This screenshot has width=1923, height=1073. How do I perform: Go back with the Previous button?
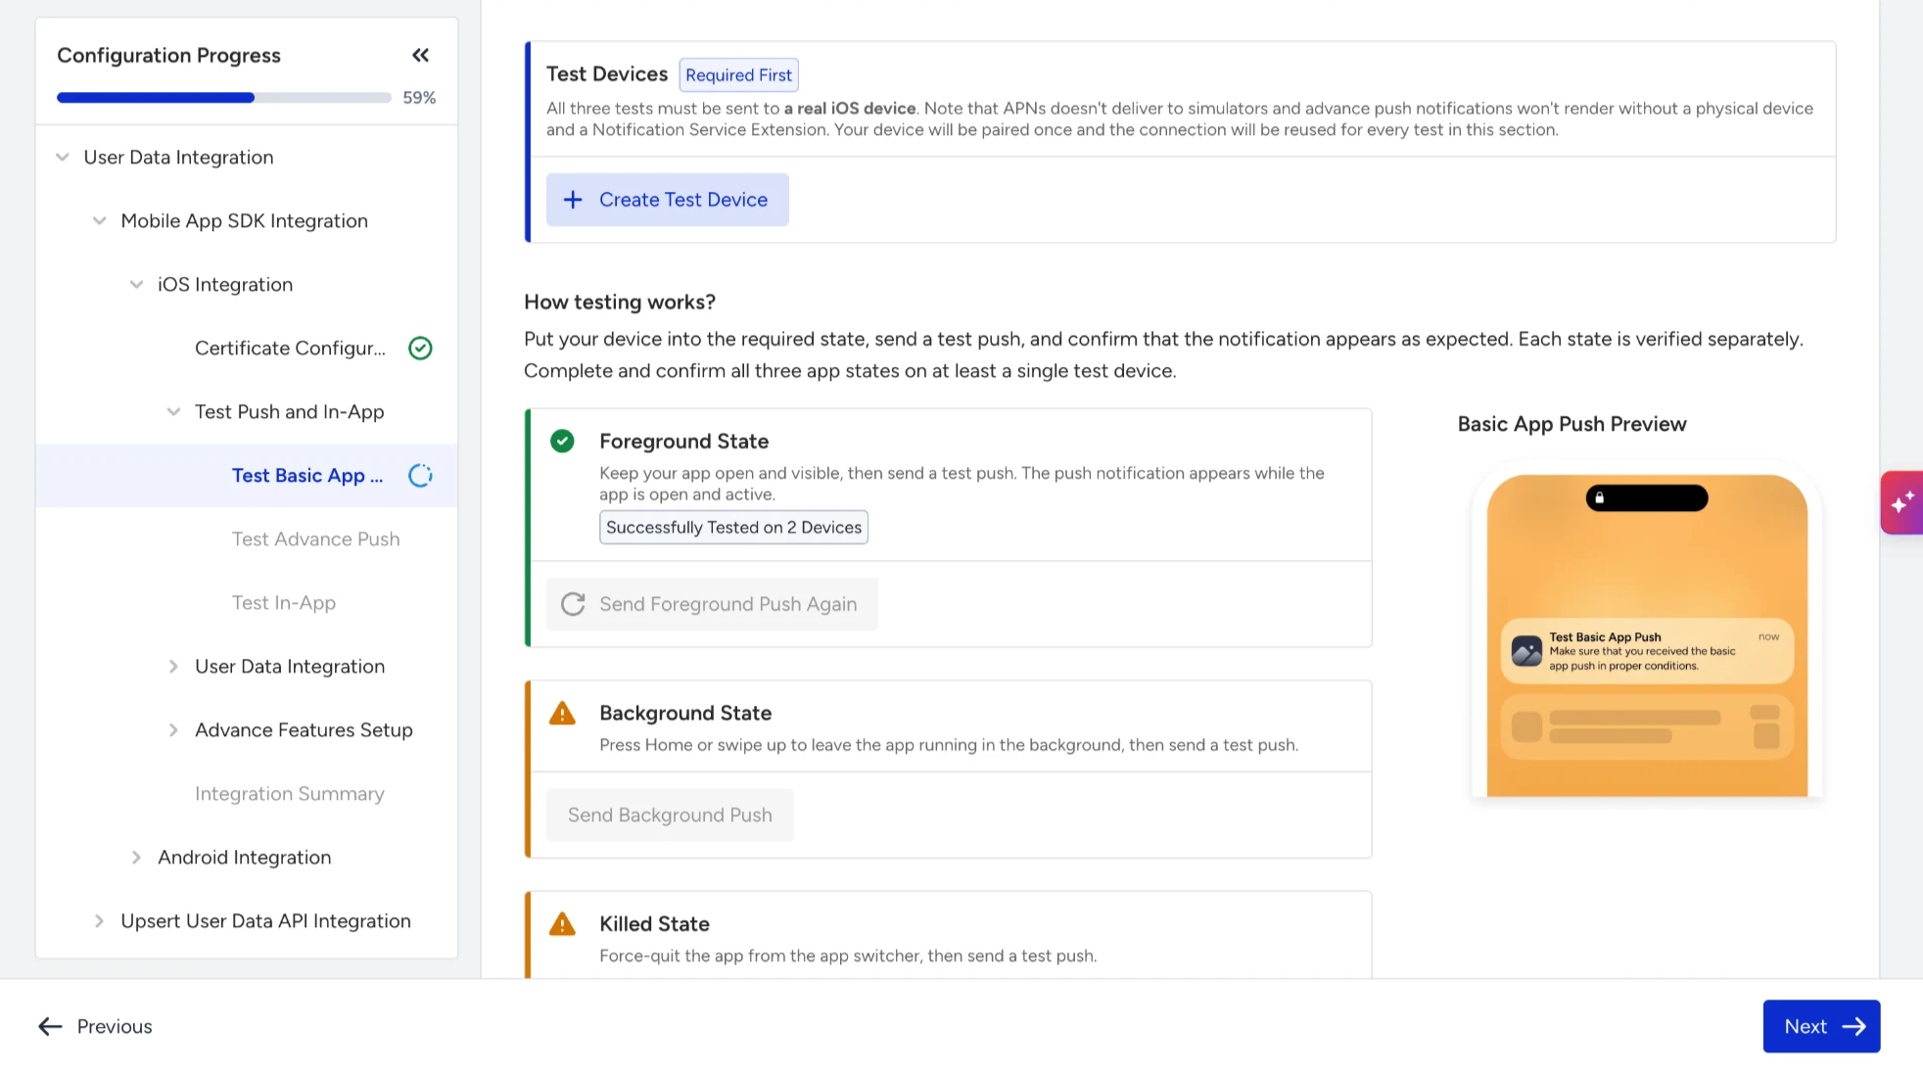[x=95, y=1026]
